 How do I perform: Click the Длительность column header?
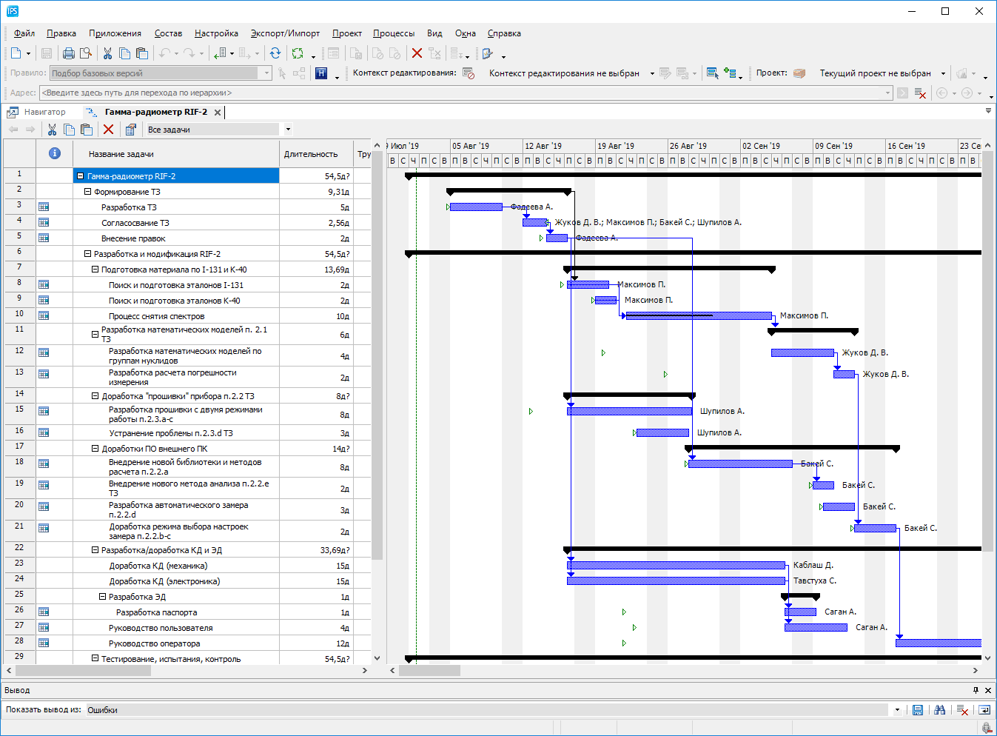310,154
